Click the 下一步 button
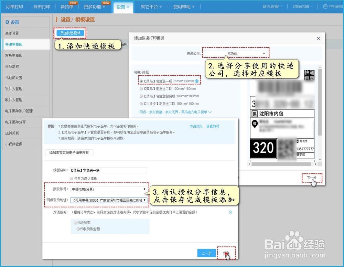The image size is (344, 267). coord(312,178)
